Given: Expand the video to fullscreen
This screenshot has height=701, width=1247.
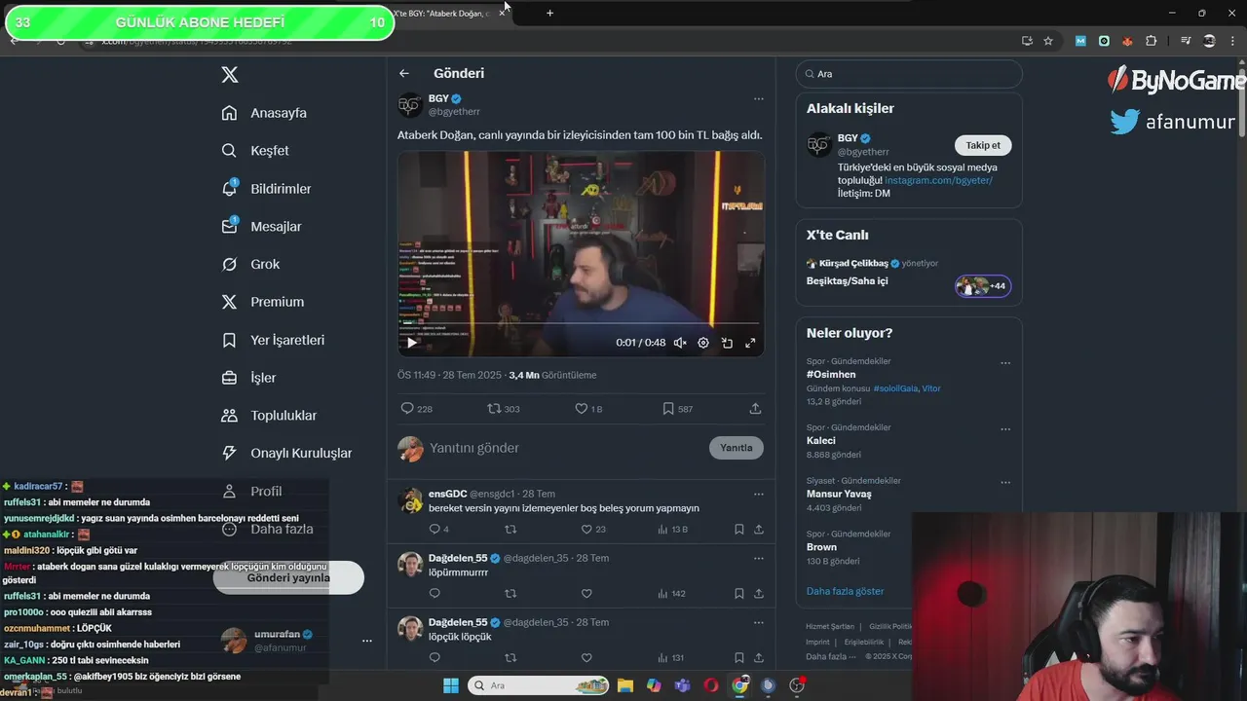Looking at the screenshot, I should point(750,343).
